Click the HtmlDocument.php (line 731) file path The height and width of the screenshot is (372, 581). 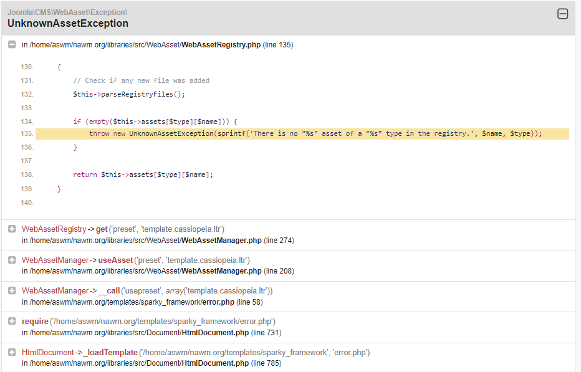[x=151, y=333]
